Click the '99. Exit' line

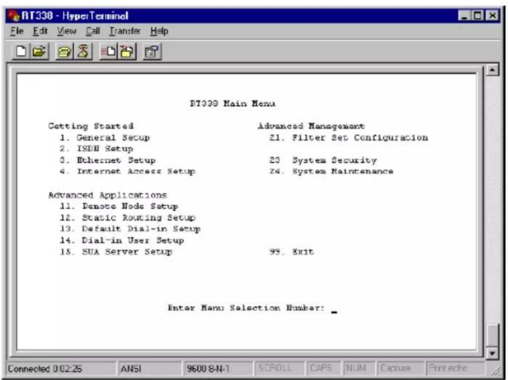click(292, 252)
